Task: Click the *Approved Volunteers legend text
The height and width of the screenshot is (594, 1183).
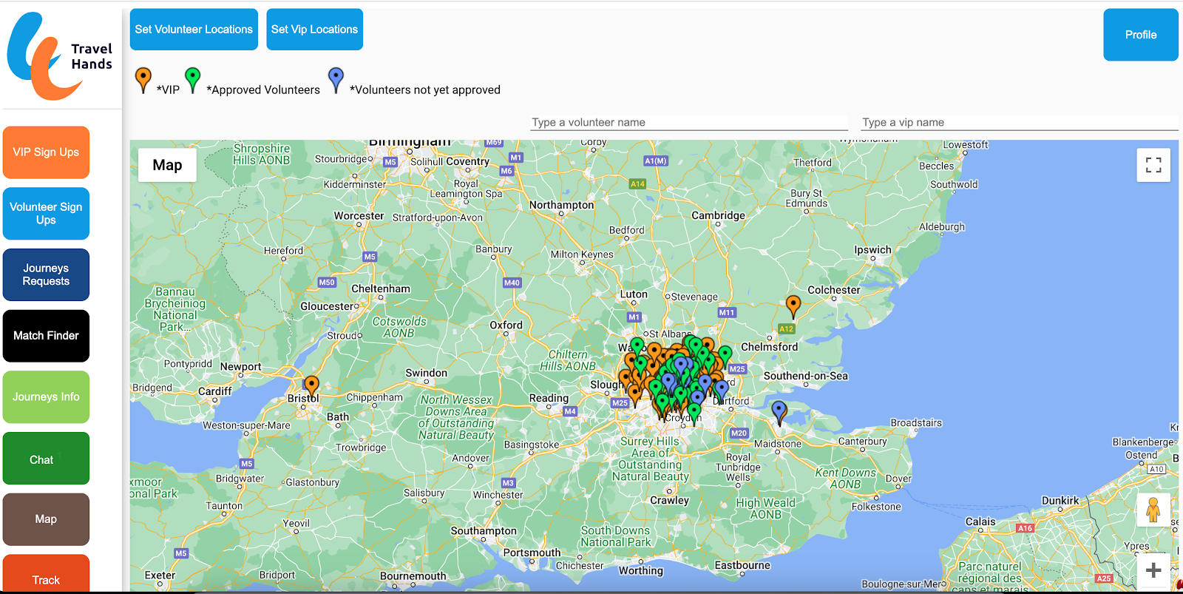Action: click(263, 90)
